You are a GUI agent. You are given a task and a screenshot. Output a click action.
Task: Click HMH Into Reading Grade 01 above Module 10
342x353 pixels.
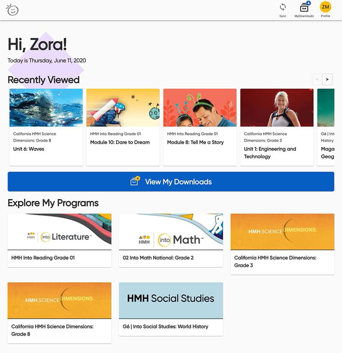pyautogui.click(x=115, y=134)
